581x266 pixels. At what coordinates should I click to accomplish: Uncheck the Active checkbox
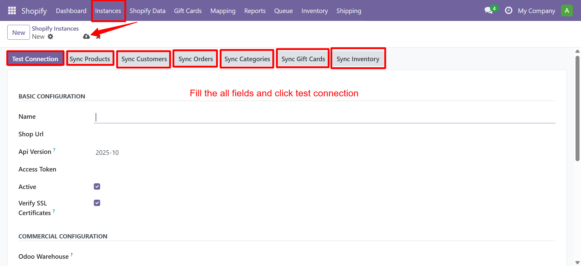97,187
